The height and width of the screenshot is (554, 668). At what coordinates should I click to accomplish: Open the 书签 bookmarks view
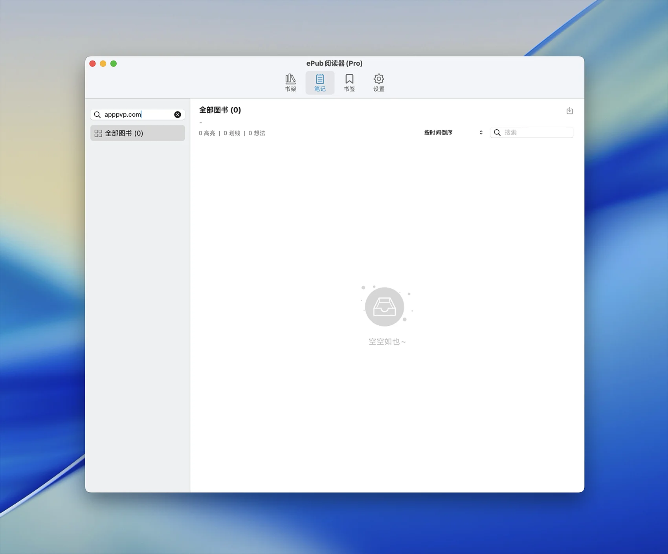pyautogui.click(x=349, y=83)
